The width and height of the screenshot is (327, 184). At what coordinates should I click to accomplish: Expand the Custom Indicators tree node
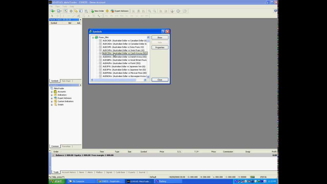click(x=52, y=101)
